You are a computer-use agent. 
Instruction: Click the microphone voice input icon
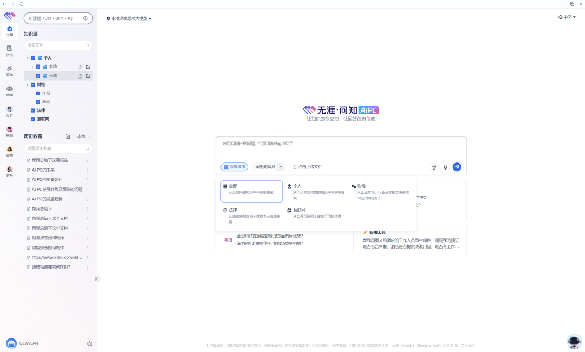point(445,167)
